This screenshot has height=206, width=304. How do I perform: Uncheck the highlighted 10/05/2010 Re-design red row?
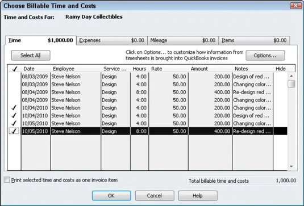point(14,131)
